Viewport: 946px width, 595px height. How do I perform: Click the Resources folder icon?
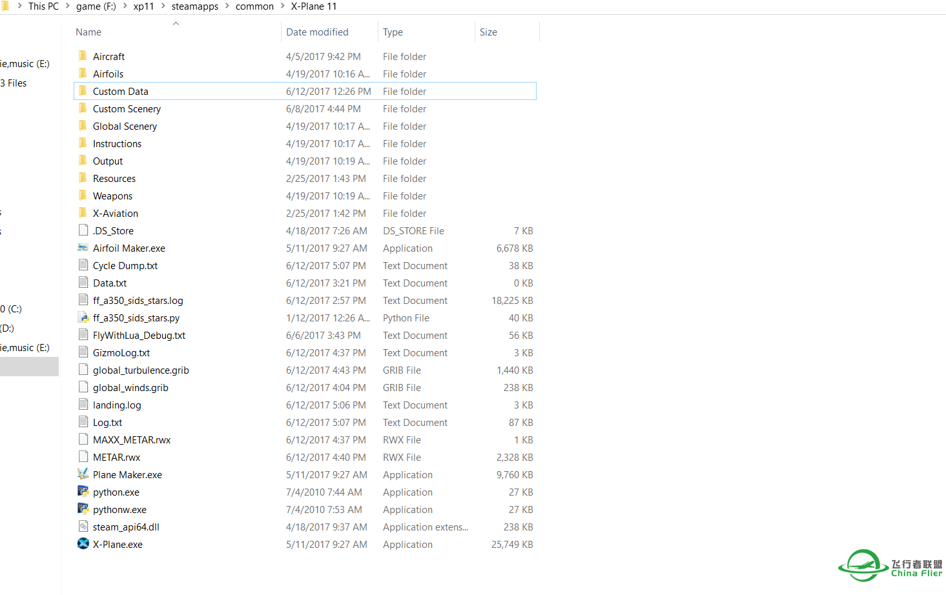coord(83,178)
